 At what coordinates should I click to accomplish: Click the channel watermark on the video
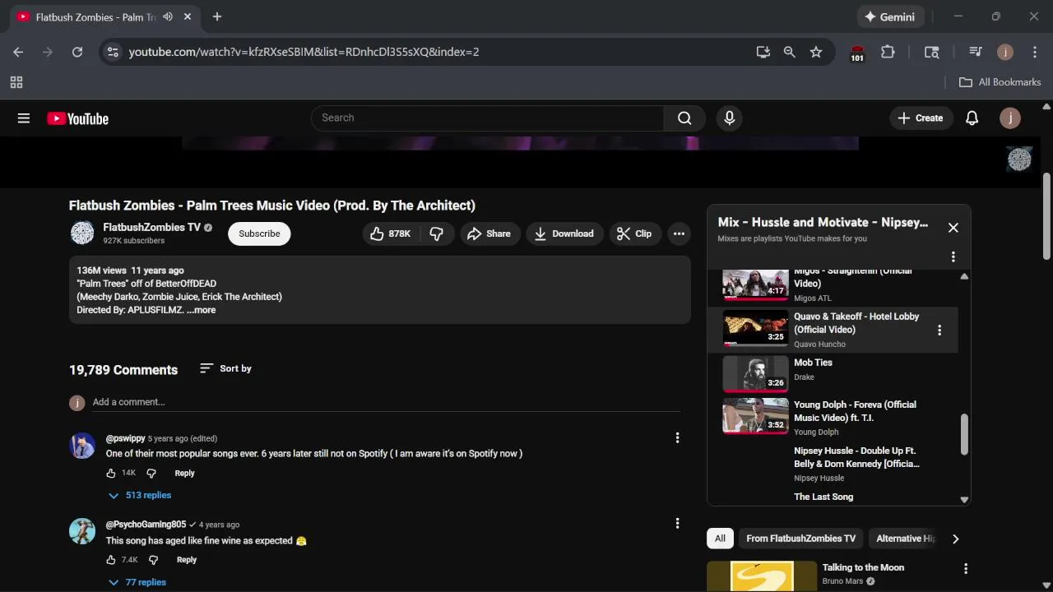(1019, 159)
